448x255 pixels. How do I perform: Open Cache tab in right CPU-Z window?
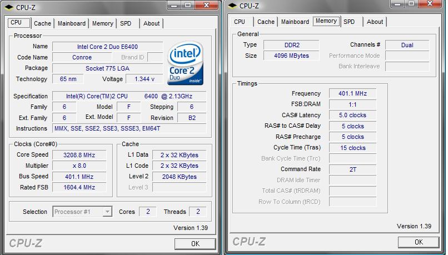click(x=266, y=22)
